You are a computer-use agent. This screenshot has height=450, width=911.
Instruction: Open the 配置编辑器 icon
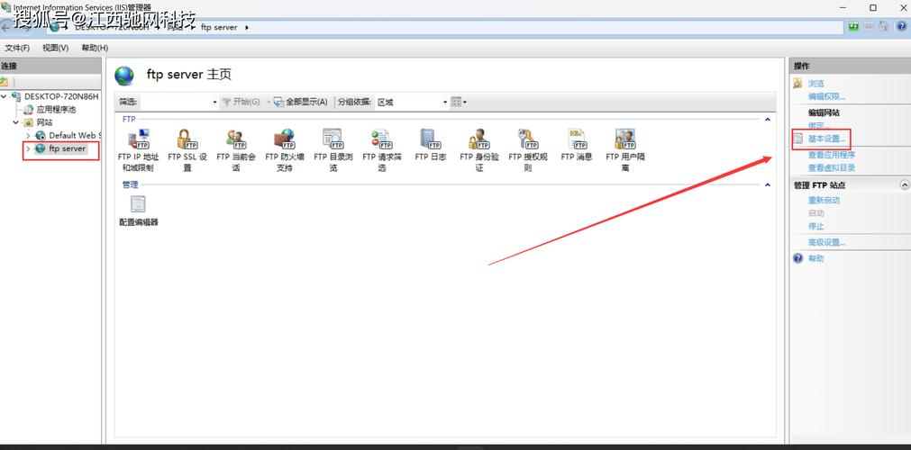[138, 205]
